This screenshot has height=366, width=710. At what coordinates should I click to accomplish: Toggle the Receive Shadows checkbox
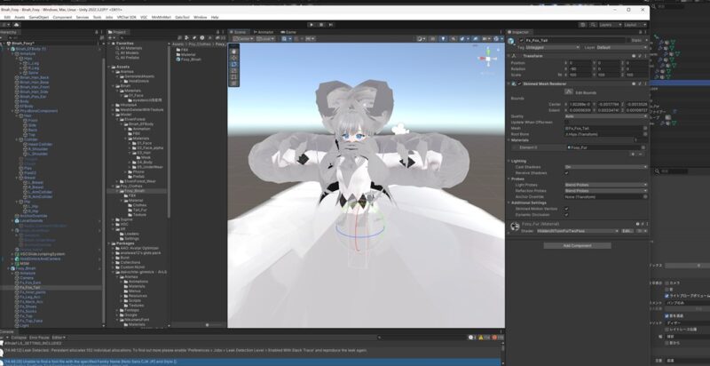567,172
